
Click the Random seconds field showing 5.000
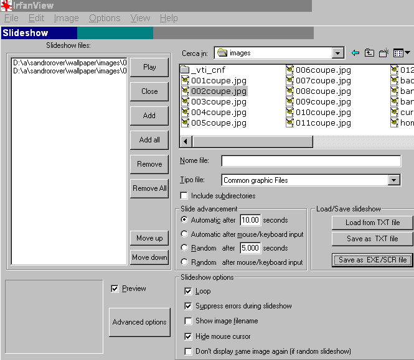tap(250, 248)
